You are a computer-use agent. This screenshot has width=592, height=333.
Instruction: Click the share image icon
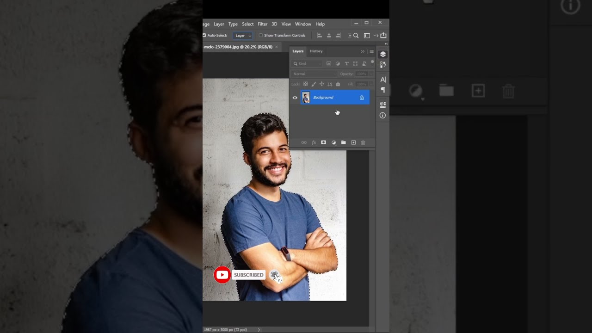[x=383, y=35]
